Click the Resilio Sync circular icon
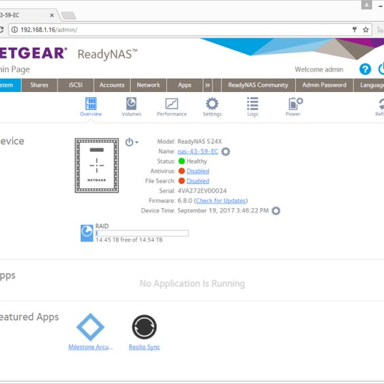The image size is (384, 384). (144, 327)
